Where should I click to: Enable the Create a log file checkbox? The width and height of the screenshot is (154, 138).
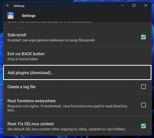143,87
